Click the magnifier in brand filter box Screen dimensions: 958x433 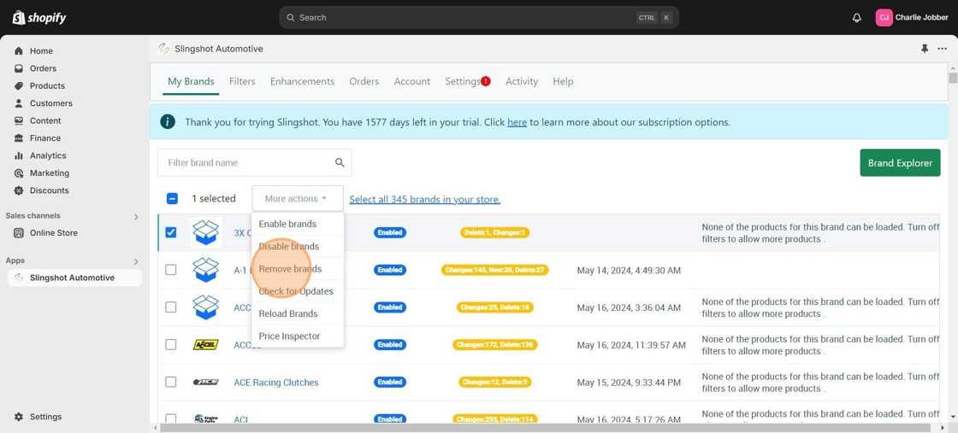click(x=340, y=163)
